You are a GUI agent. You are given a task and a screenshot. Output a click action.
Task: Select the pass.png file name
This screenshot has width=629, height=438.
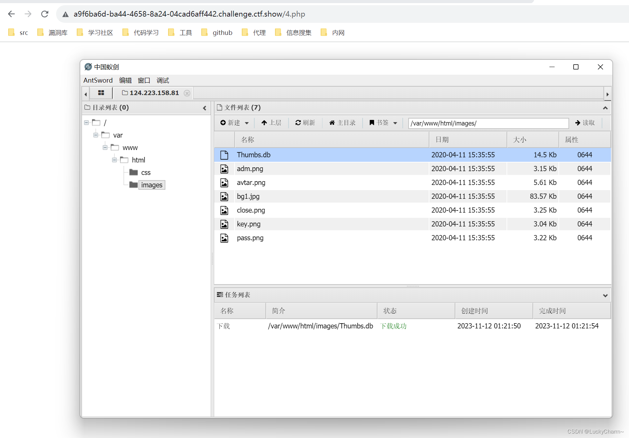pos(250,238)
